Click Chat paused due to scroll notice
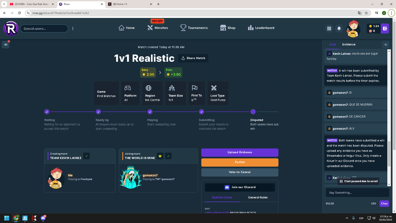This screenshot has height=223, width=396. (x=358, y=181)
